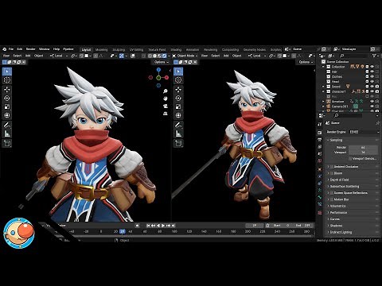Select the Scale tool in left viewport

[7, 106]
